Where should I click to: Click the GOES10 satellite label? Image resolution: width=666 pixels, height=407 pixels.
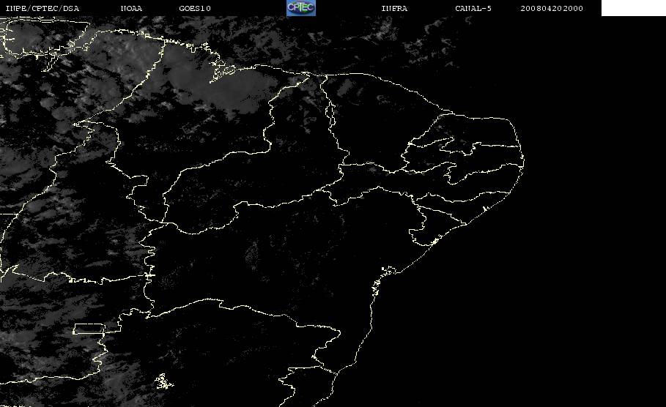click(195, 9)
